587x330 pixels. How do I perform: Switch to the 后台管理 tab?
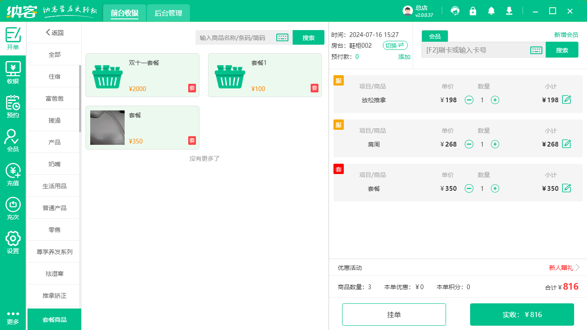168,13
